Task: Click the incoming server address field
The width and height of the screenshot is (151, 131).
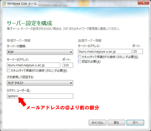Action: click(x=34, y=65)
